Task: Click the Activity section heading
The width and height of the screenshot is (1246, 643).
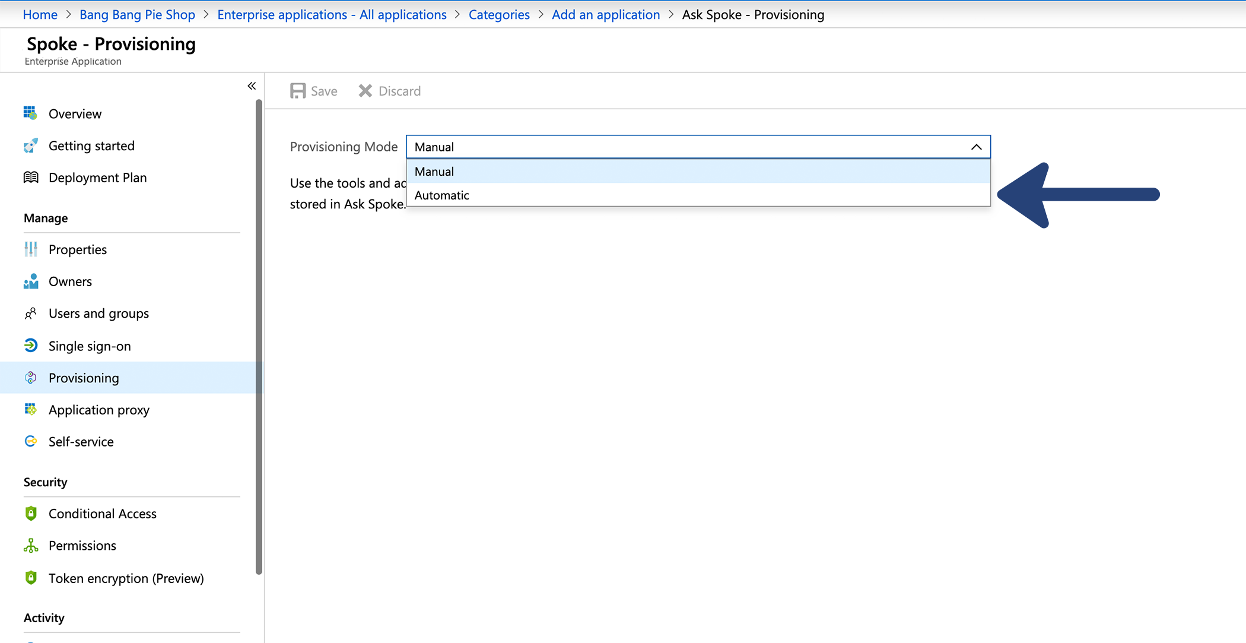Action: pyautogui.click(x=44, y=617)
